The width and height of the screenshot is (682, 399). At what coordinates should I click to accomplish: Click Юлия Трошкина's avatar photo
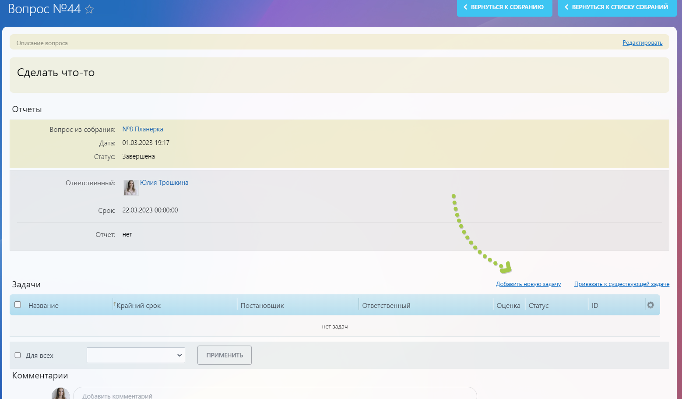click(131, 187)
